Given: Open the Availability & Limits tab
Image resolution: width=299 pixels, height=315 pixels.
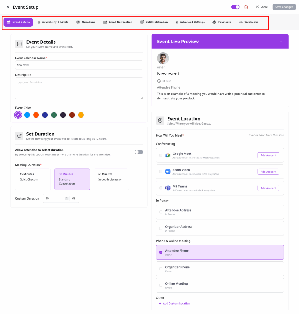Looking at the screenshot, I should 53,22.
